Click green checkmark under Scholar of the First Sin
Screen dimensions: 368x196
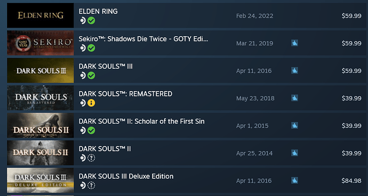tap(91, 130)
